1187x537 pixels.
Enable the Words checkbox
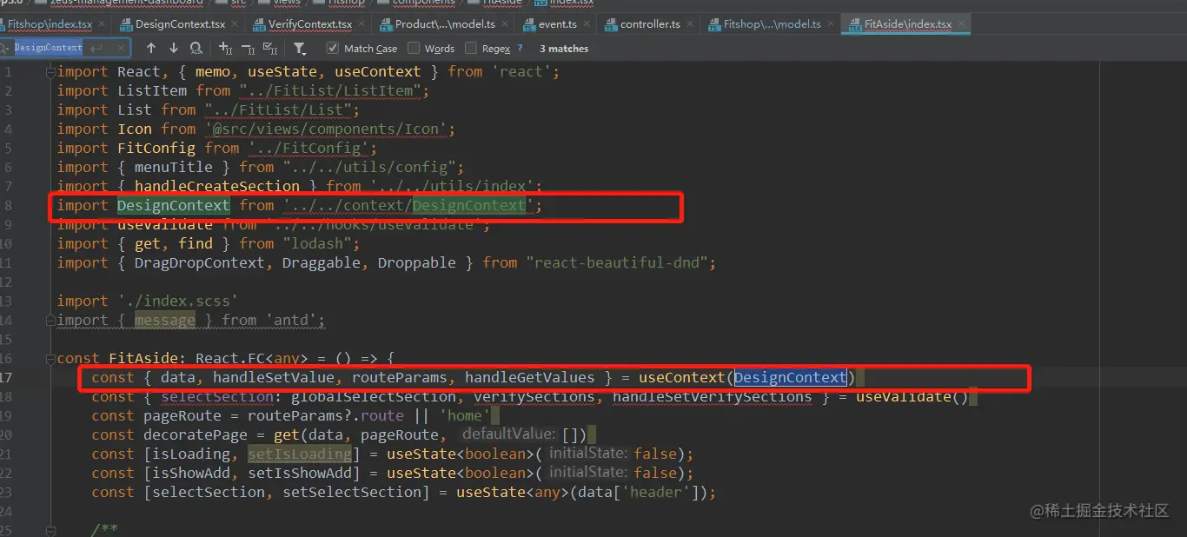pyautogui.click(x=414, y=49)
